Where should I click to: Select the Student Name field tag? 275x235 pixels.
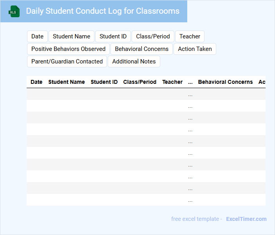tap(71, 36)
